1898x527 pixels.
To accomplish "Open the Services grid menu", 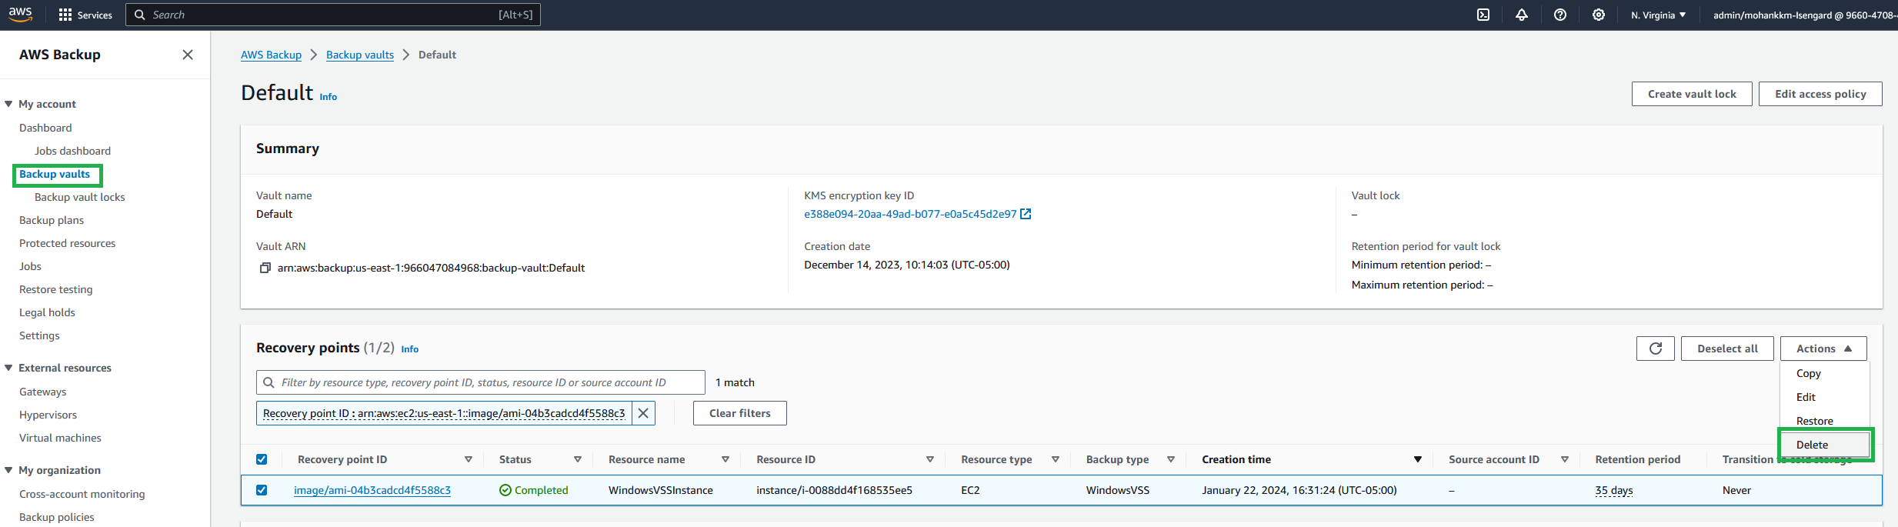I will click(85, 15).
